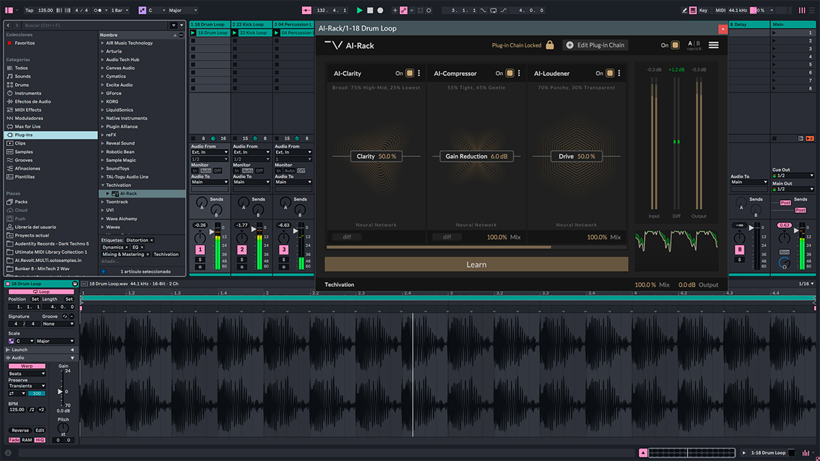Select the Drums category in browser
The height and width of the screenshot is (461, 820).
[x=51, y=85]
